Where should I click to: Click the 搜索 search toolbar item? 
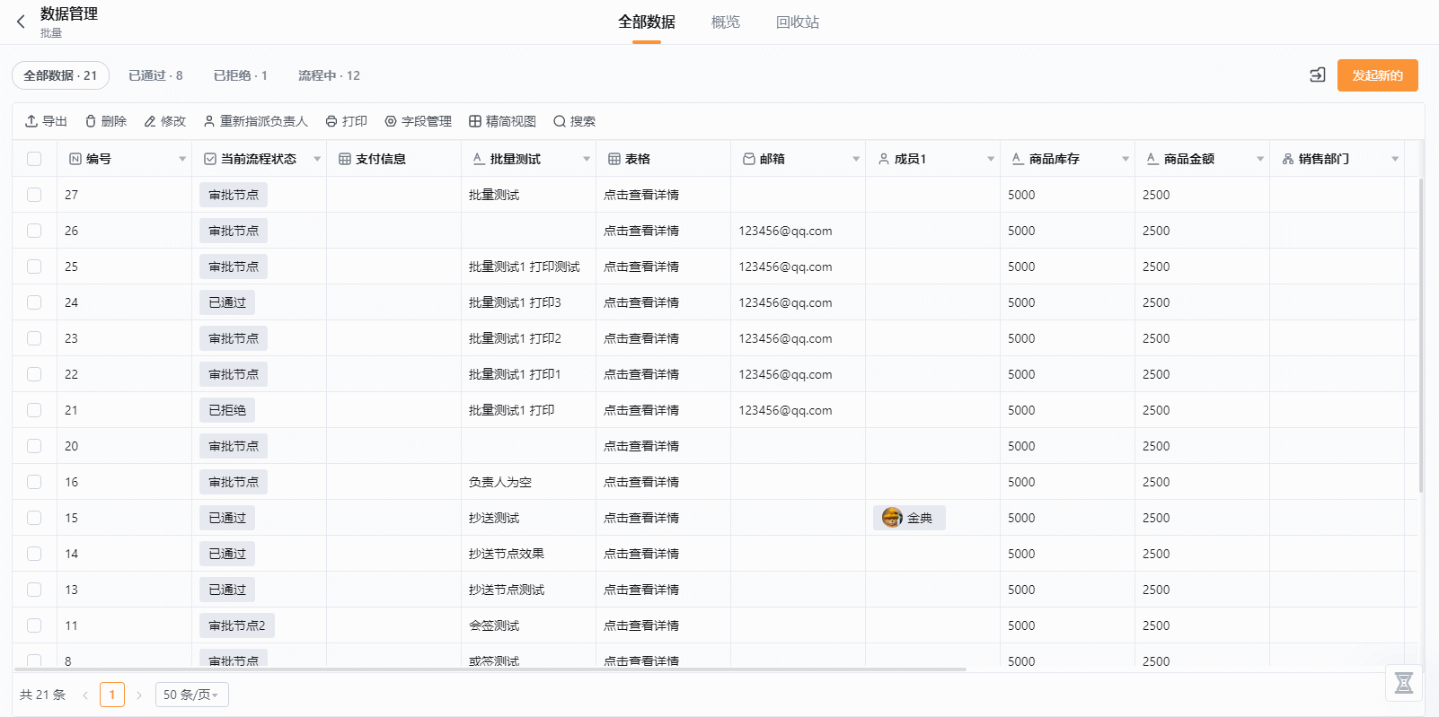[x=574, y=121]
